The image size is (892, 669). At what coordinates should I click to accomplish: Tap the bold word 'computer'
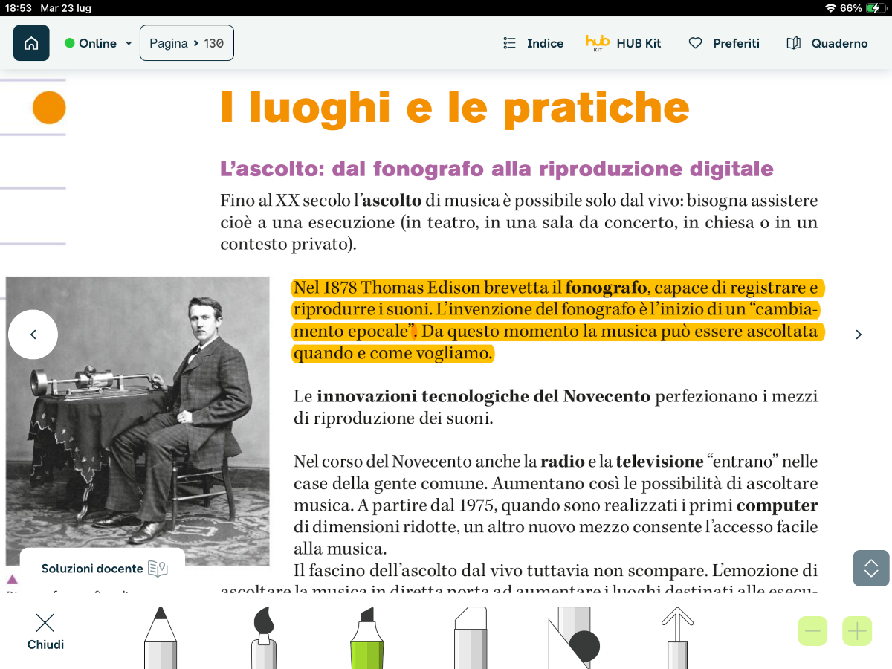(x=777, y=506)
